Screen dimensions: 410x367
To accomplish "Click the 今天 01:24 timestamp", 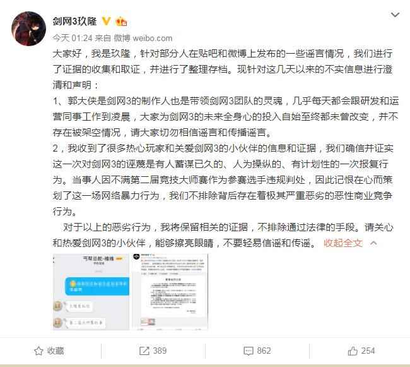I will [x=73, y=39].
